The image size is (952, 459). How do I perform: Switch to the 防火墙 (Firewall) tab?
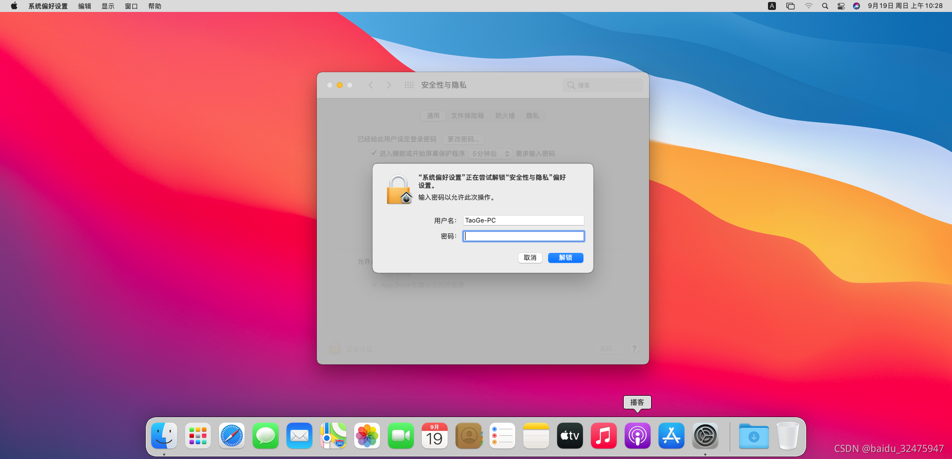505,115
